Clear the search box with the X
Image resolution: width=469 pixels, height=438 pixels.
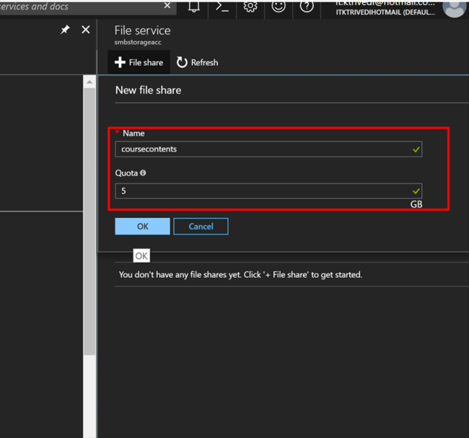pyautogui.click(x=167, y=5)
